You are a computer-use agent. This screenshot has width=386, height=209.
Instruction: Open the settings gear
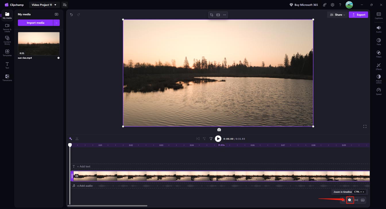[332, 5]
